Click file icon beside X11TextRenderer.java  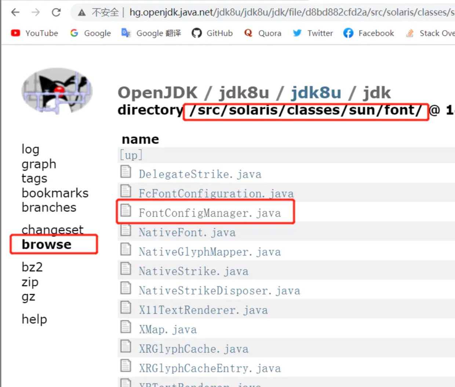pos(126,308)
